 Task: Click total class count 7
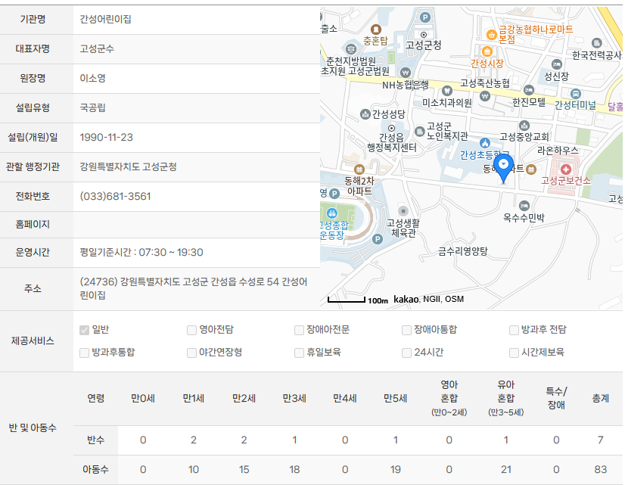pyautogui.click(x=600, y=440)
